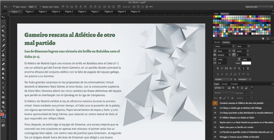Select the Zoom tool

pos(3,107)
